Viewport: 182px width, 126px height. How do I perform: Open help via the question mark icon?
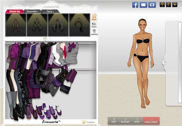coord(162,4)
